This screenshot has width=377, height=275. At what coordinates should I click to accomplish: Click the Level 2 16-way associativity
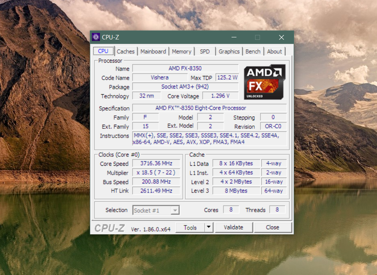tap(274, 182)
